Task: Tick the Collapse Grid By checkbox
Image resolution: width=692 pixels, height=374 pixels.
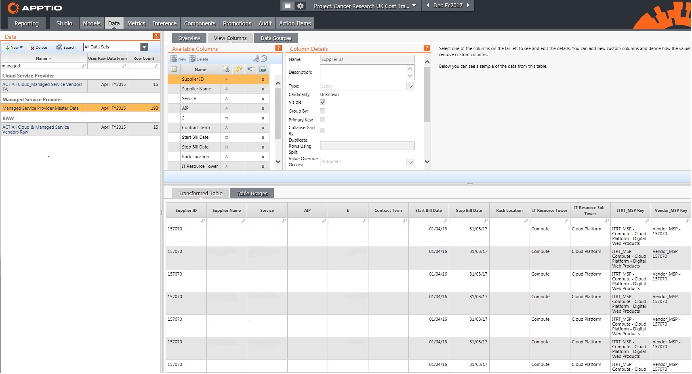Action: (x=322, y=130)
